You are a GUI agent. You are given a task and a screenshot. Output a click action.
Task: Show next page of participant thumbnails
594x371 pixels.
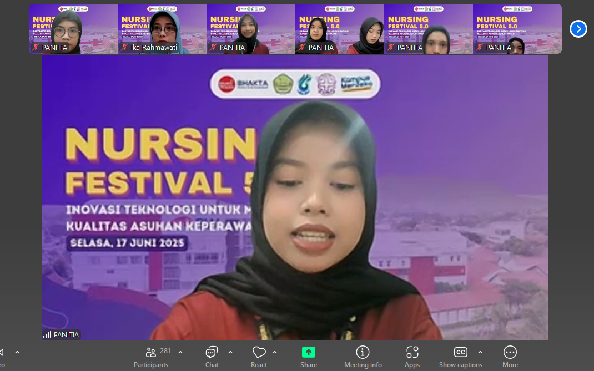578,29
